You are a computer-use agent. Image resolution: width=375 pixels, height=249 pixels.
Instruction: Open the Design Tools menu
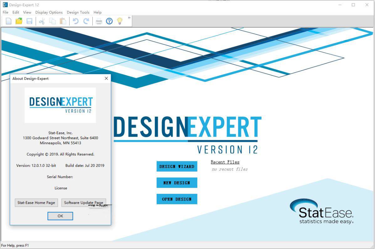[78, 12]
